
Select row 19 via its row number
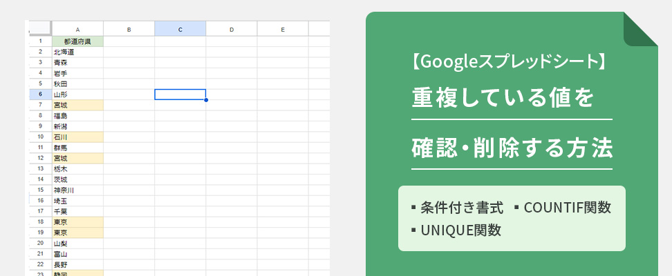[x=40, y=233]
